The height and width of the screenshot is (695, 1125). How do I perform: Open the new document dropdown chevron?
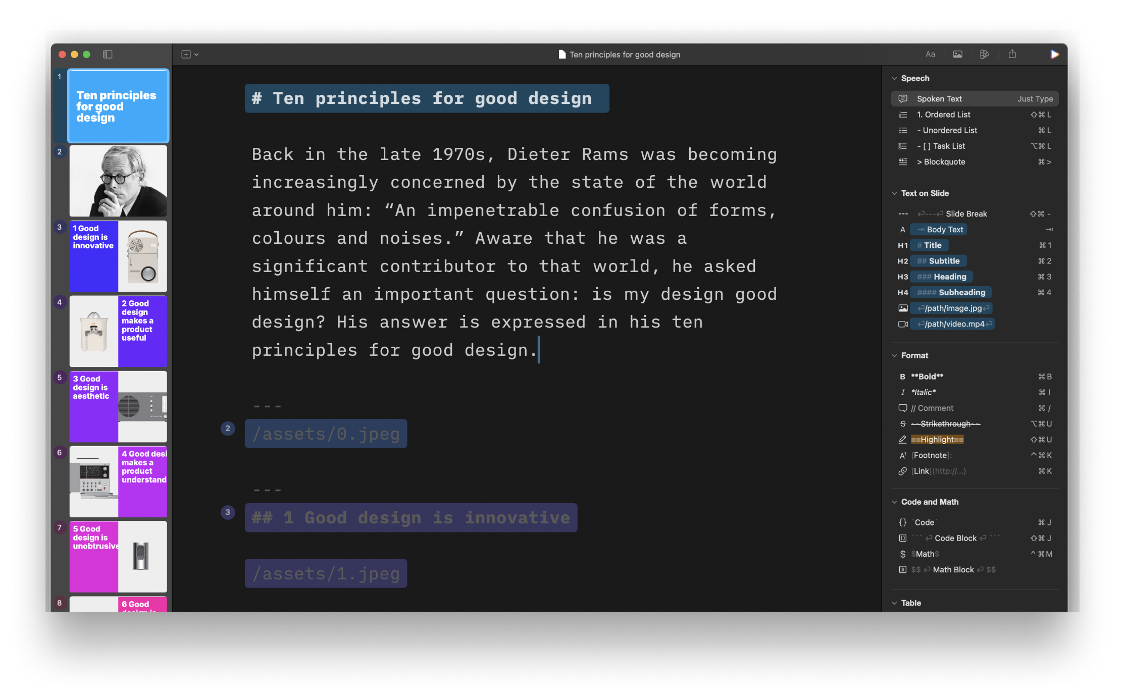point(196,54)
